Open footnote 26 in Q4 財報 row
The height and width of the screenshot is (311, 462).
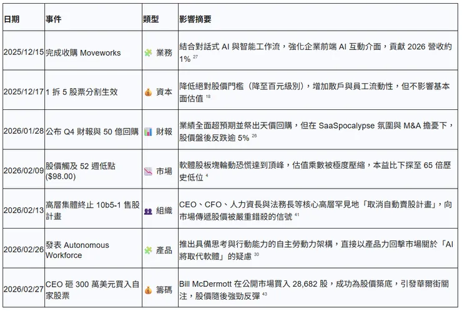click(x=254, y=136)
